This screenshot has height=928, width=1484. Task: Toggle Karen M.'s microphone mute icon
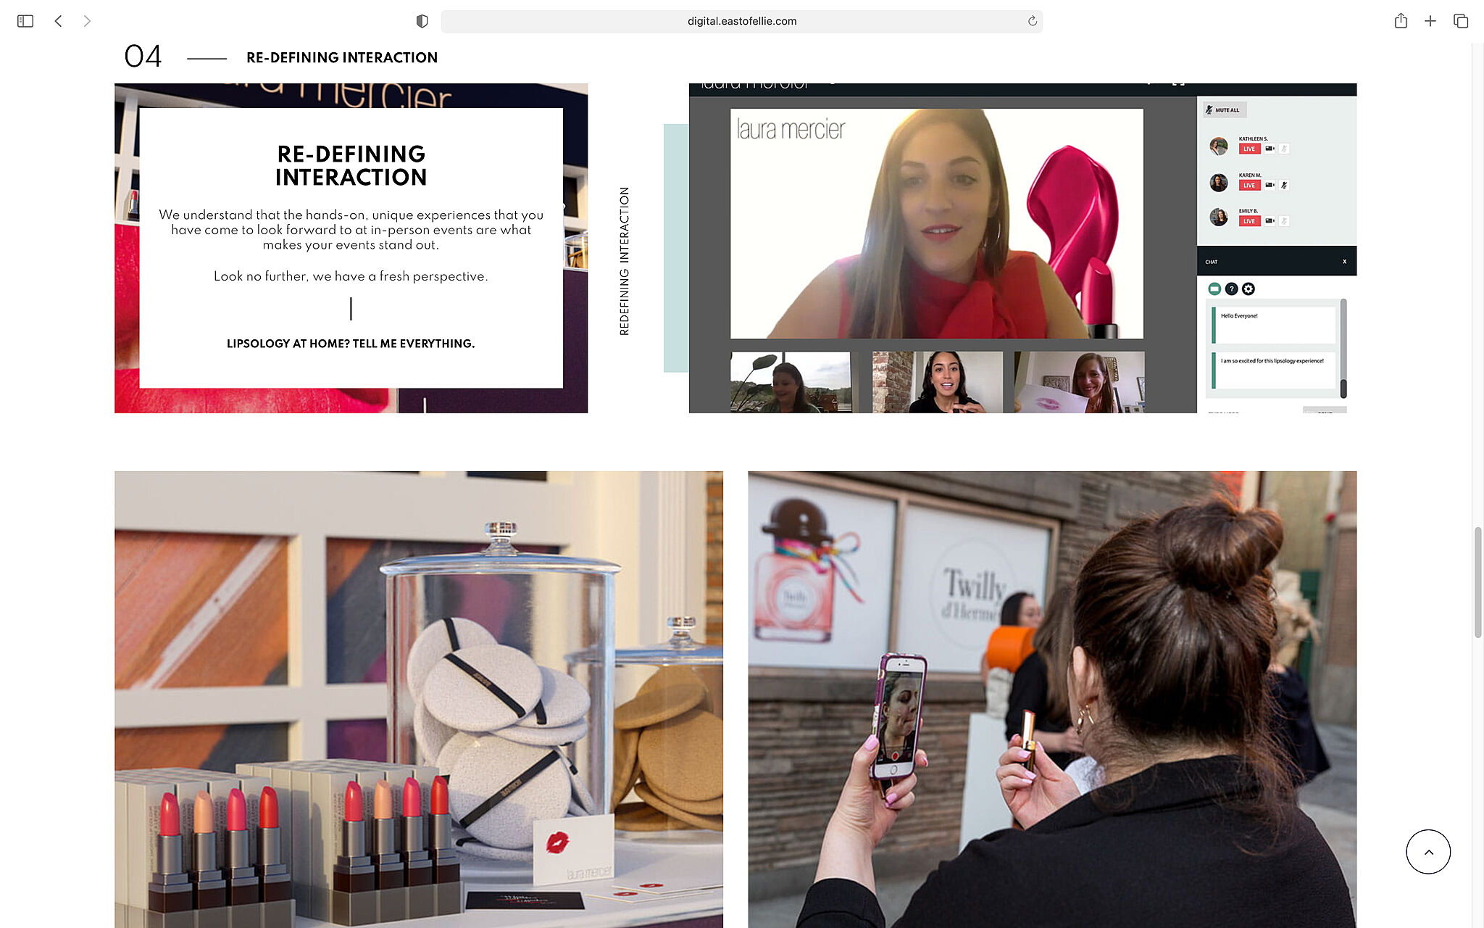(x=1284, y=185)
